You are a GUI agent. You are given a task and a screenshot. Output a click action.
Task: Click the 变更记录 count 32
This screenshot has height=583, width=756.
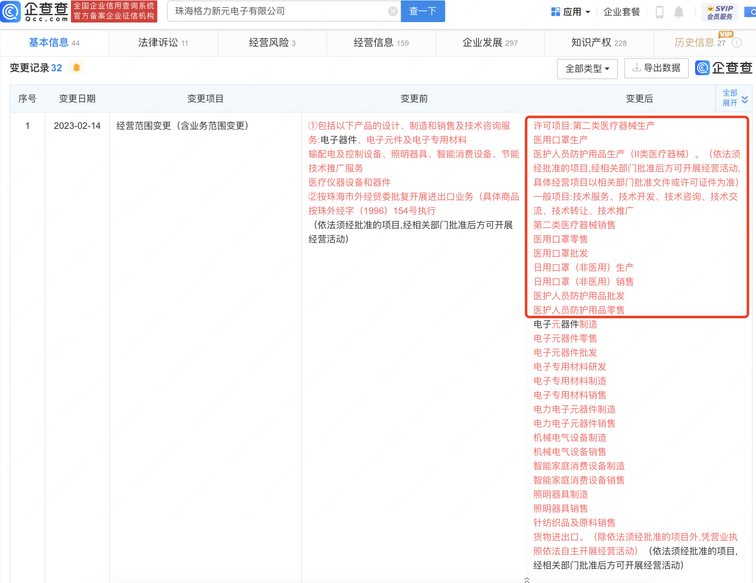56,68
